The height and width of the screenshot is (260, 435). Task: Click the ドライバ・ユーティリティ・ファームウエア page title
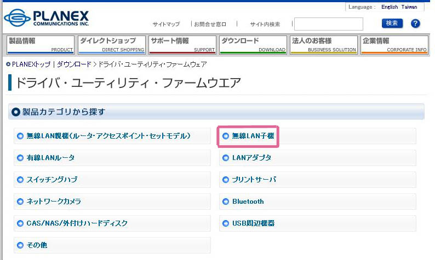coord(128,83)
